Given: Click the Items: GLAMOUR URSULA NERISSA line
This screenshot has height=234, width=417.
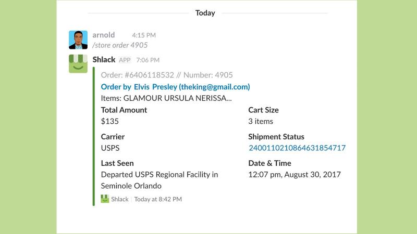Looking at the screenshot, I should (x=166, y=98).
